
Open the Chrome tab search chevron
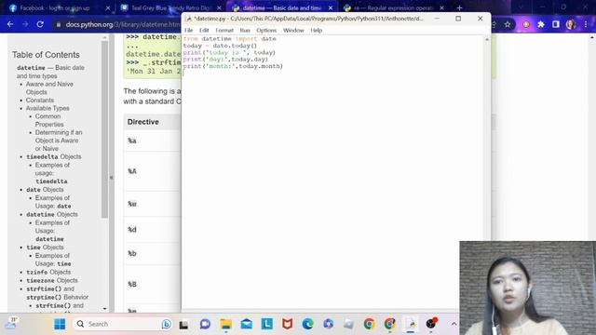click(521, 7)
